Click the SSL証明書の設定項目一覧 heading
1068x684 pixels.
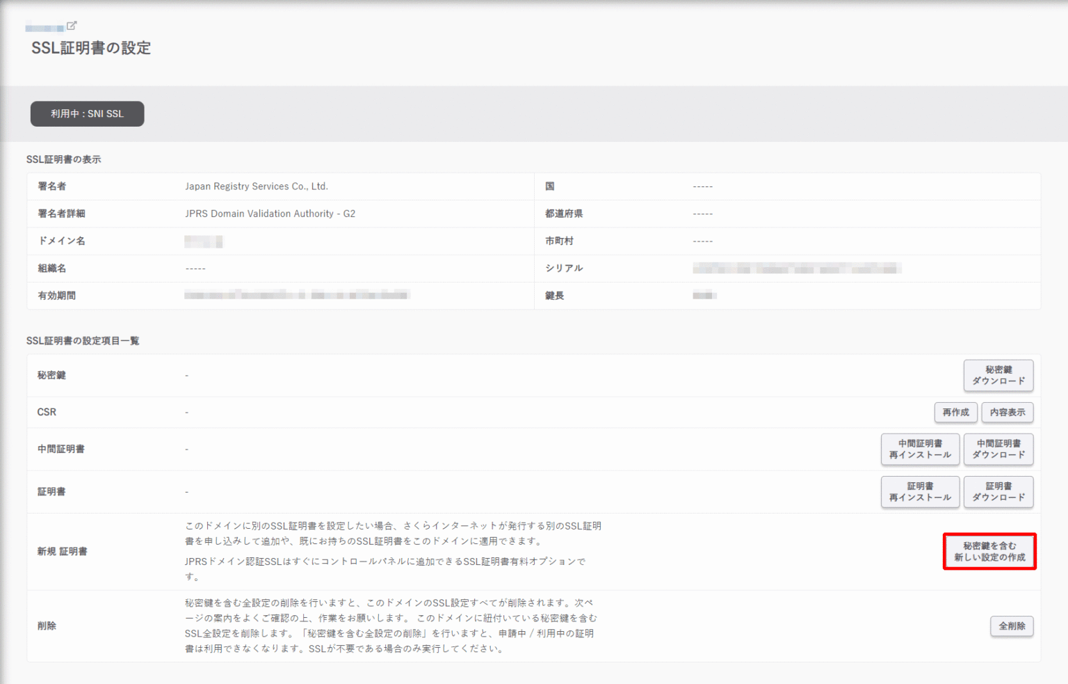(83, 340)
